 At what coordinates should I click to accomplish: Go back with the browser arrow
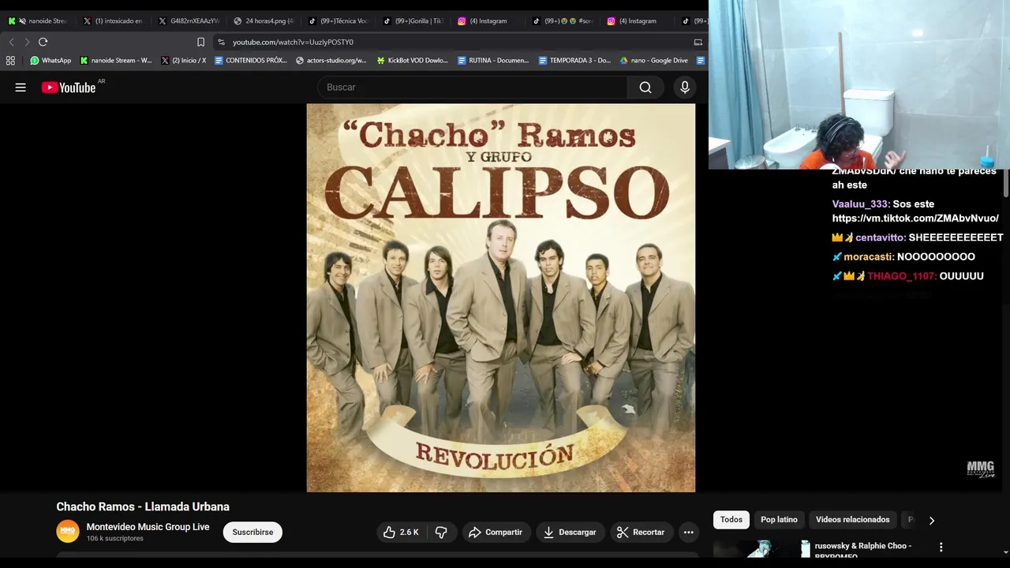tap(11, 42)
